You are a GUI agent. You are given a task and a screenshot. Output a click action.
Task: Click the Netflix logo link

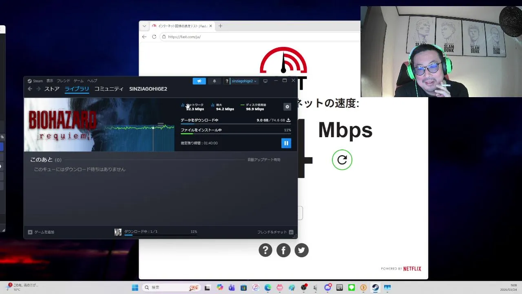pos(412,269)
